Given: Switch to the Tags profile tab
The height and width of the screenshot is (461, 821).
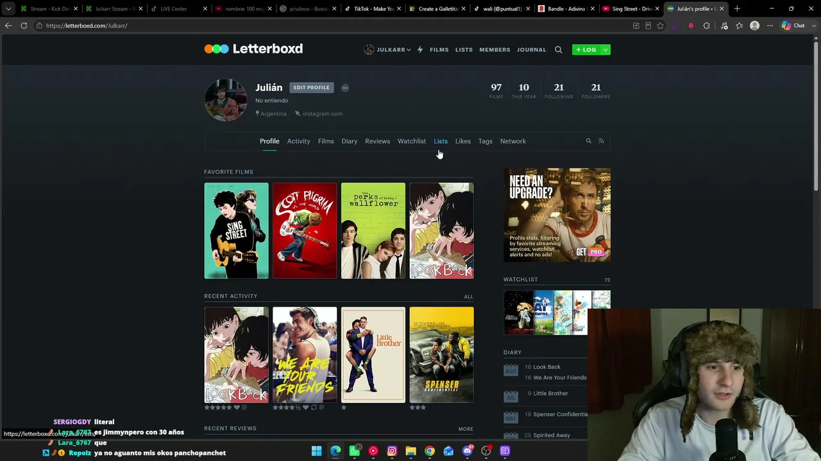Looking at the screenshot, I should click(486, 141).
